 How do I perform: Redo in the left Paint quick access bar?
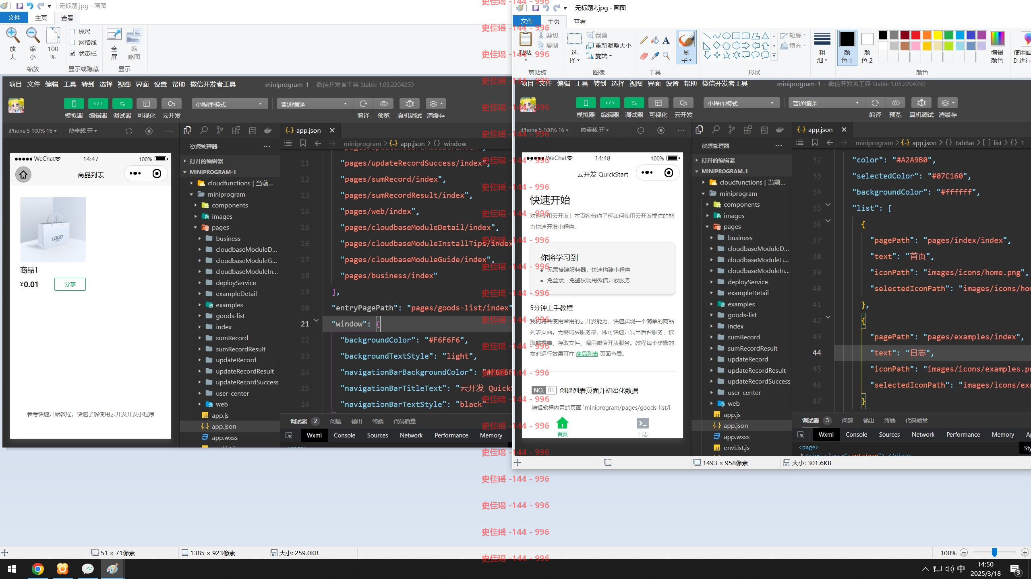point(41,6)
